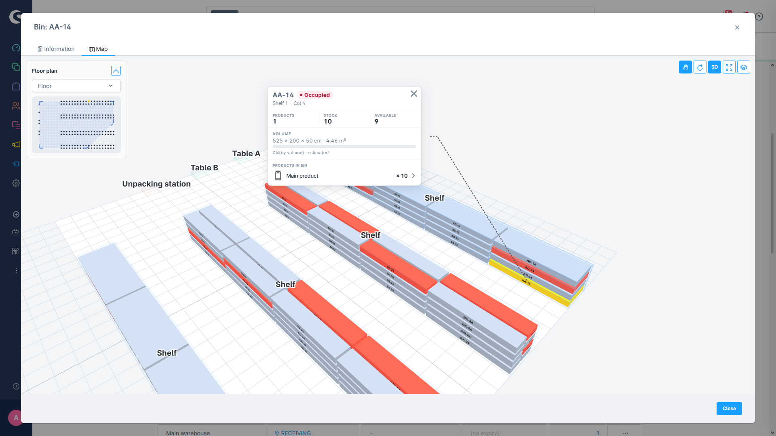Activate the hand pan tool
This screenshot has width=776, height=436.
tap(685, 67)
